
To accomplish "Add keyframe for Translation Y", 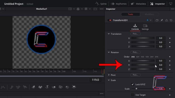I will pyautogui.click(x=170, y=42).
